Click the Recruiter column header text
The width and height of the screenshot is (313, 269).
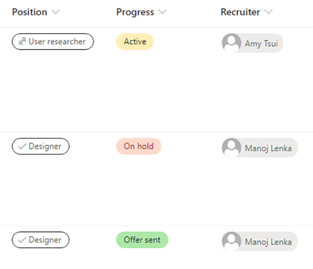point(240,12)
